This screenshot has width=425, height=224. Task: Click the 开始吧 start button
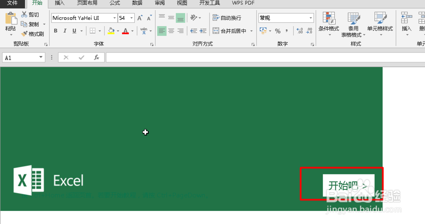[x=348, y=185]
